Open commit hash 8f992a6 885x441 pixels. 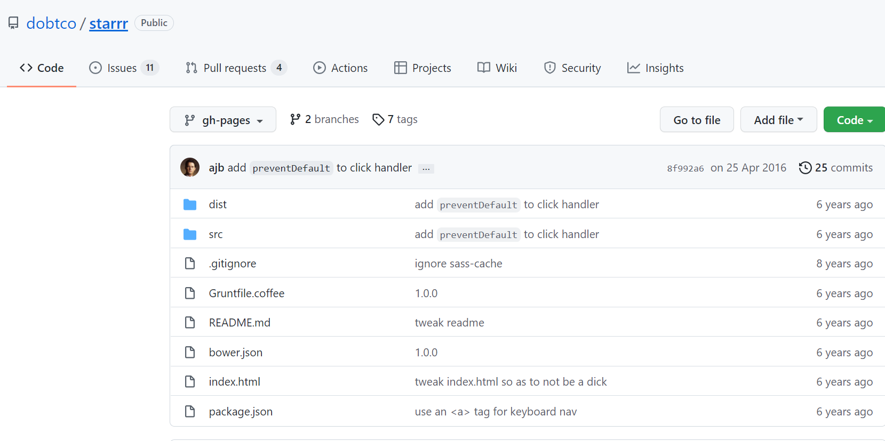coord(685,168)
